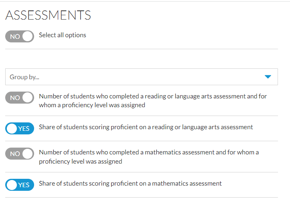Viewport: 290px width, 212px height.
Task: Click white knob on Select all options switch
Action: (x=28, y=36)
